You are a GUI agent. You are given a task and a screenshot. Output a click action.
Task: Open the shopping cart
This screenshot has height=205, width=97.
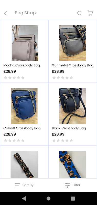(90, 13)
